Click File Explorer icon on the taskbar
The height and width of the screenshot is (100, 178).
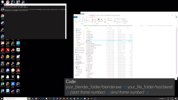click(x=29, y=99)
